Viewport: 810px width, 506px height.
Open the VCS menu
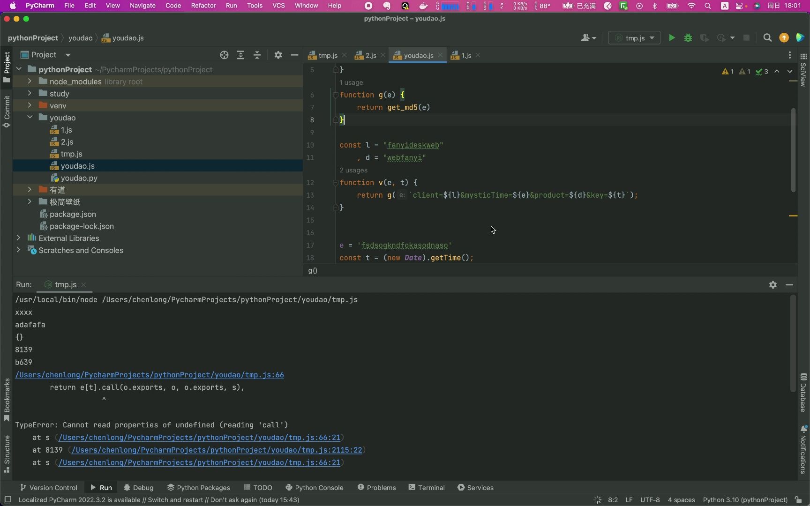point(278,6)
